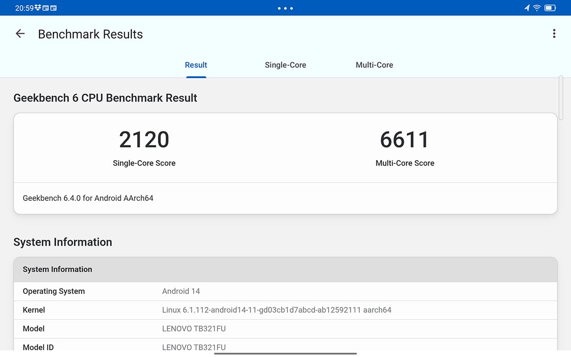Tap the back arrow to exit Benchmark Results
Viewport: 571px width, 357px height.
[x=20, y=33]
